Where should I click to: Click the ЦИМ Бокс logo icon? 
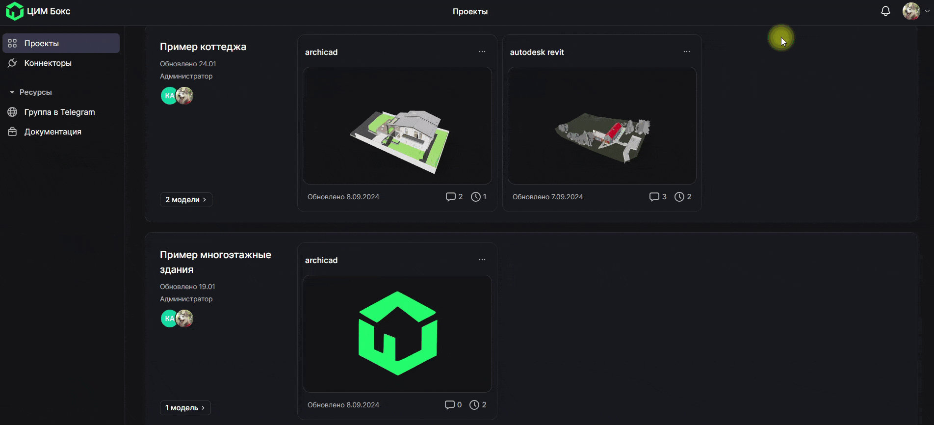pyautogui.click(x=15, y=11)
